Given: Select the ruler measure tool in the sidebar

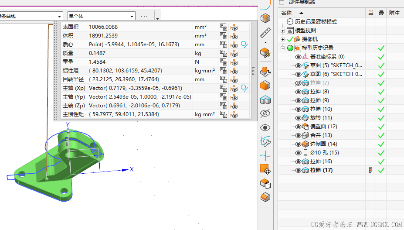Looking at the screenshot, I should 265,33.
